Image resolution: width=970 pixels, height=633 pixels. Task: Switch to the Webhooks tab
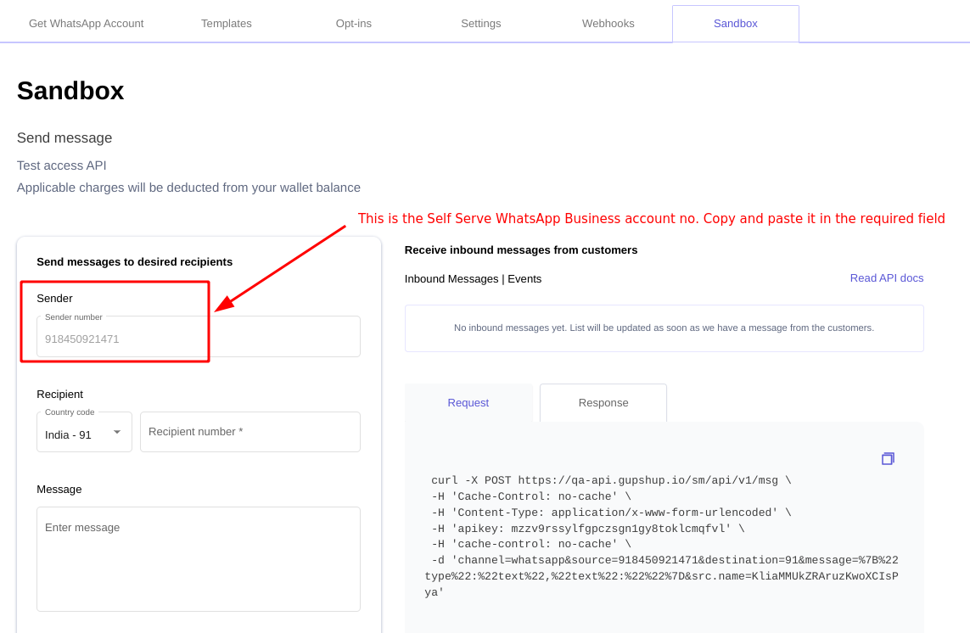click(608, 24)
